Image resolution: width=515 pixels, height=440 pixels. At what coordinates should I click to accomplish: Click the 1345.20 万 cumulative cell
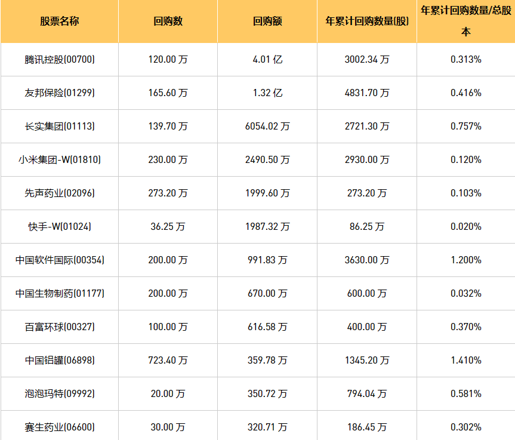(x=367, y=361)
